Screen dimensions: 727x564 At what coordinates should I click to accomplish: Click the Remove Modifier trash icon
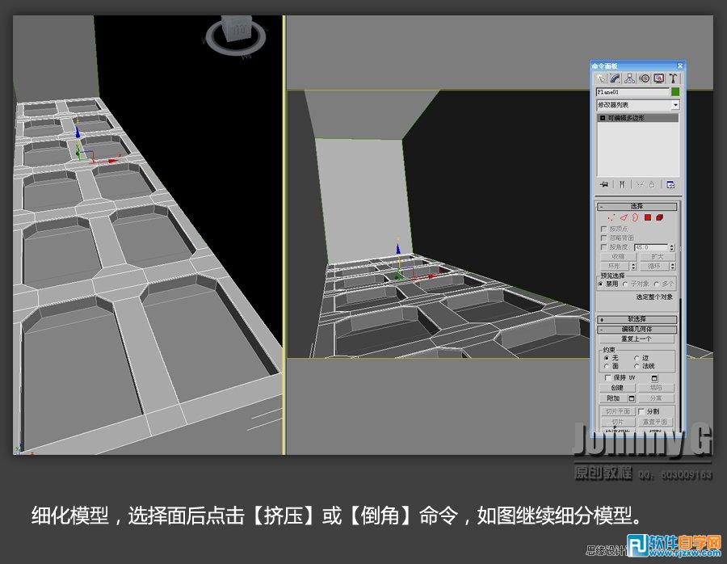(x=652, y=184)
